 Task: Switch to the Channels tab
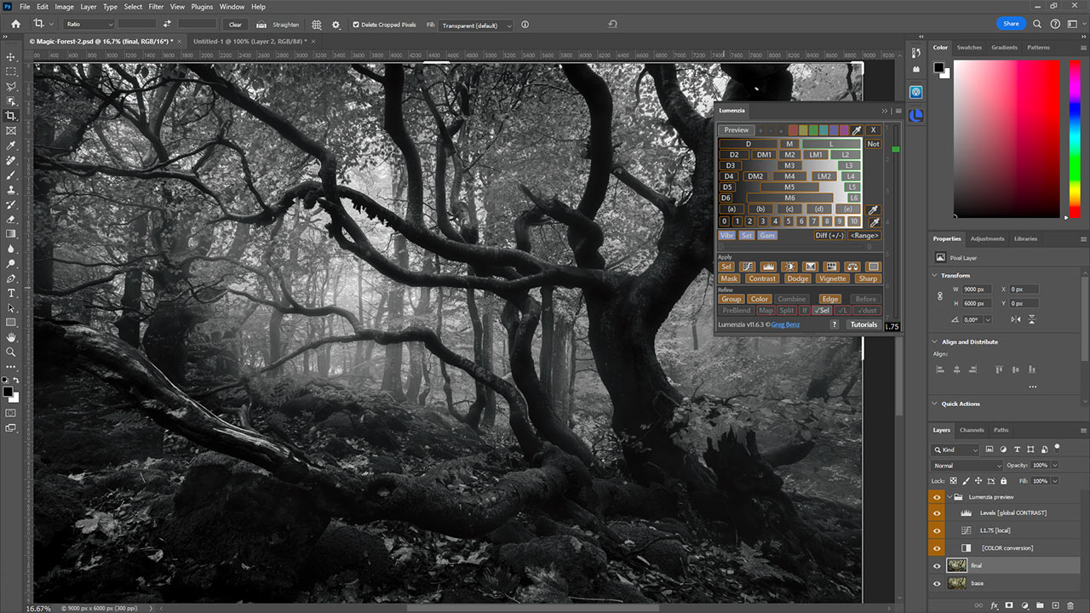(971, 430)
